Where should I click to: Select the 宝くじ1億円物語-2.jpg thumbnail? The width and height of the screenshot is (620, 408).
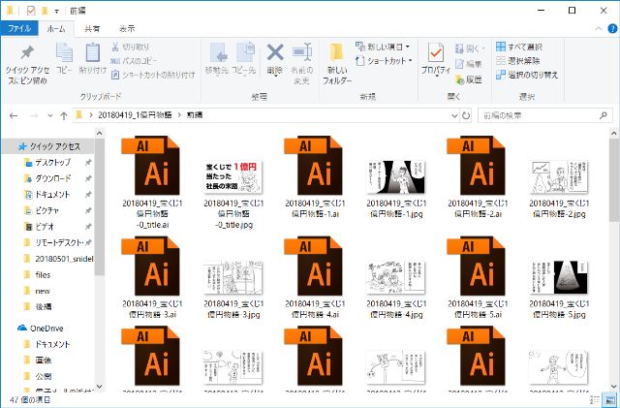pos(559,177)
